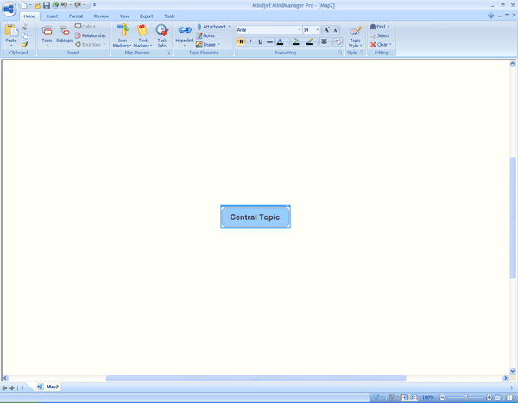518x403 pixels.
Task: Toggle Underline formatting
Action: coord(260,41)
